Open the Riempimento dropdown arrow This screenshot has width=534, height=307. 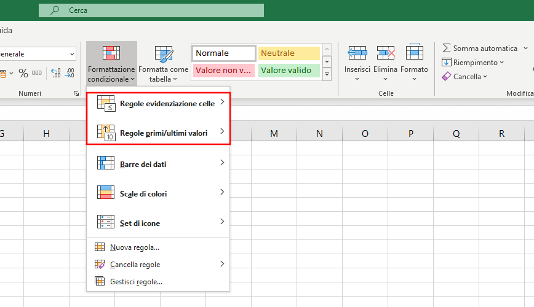coord(501,63)
